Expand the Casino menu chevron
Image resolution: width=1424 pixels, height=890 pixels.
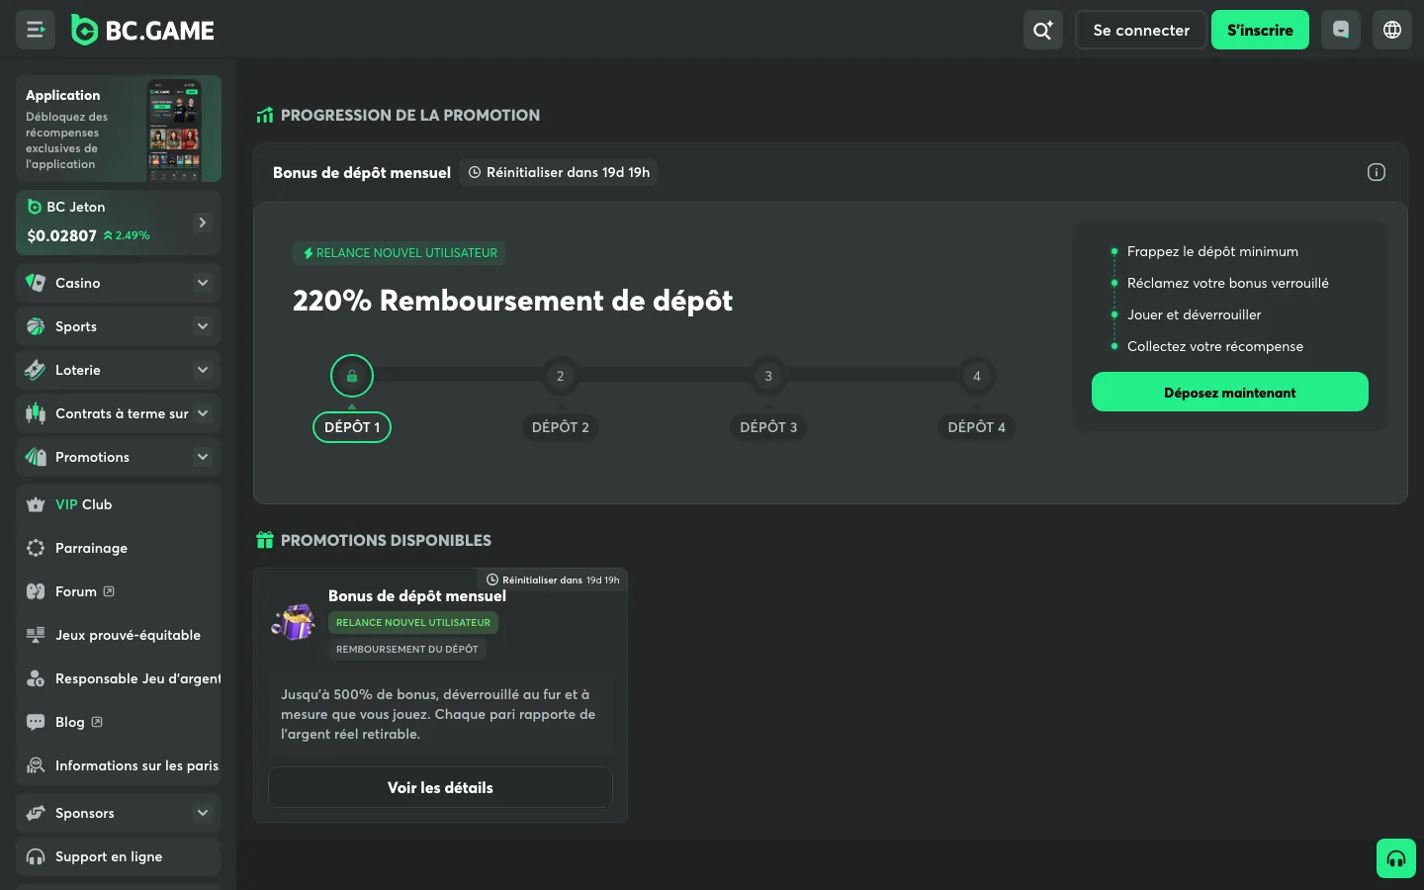pyautogui.click(x=203, y=283)
